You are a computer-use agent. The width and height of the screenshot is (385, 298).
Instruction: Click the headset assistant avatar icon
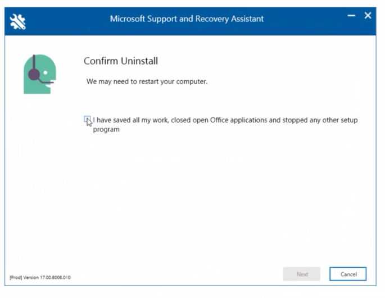40,74
